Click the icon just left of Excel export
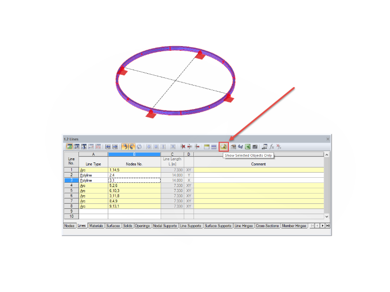This screenshot has height=292, width=390. (x=240, y=147)
